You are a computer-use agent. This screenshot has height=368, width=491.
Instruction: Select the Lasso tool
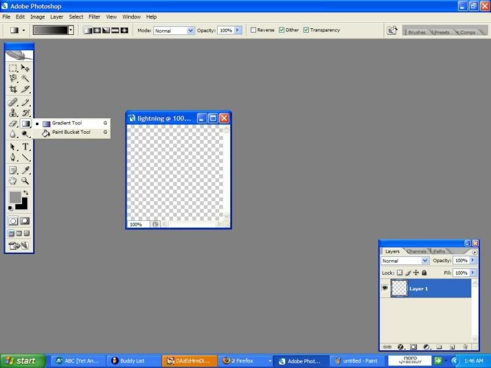click(x=13, y=79)
